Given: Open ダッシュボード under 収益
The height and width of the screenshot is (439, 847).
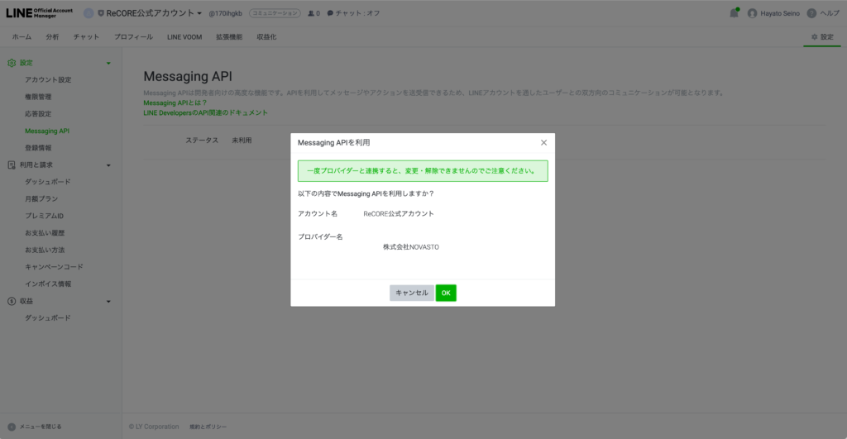Looking at the screenshot, I should 47,318.
